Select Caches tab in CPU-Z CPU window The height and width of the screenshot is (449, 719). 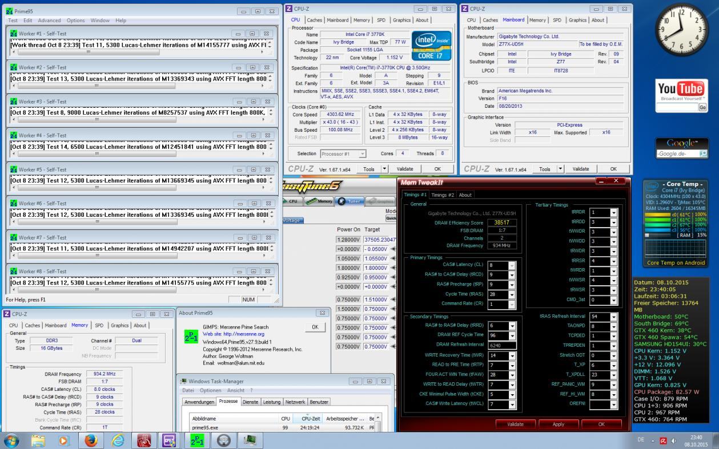(315, 20)
